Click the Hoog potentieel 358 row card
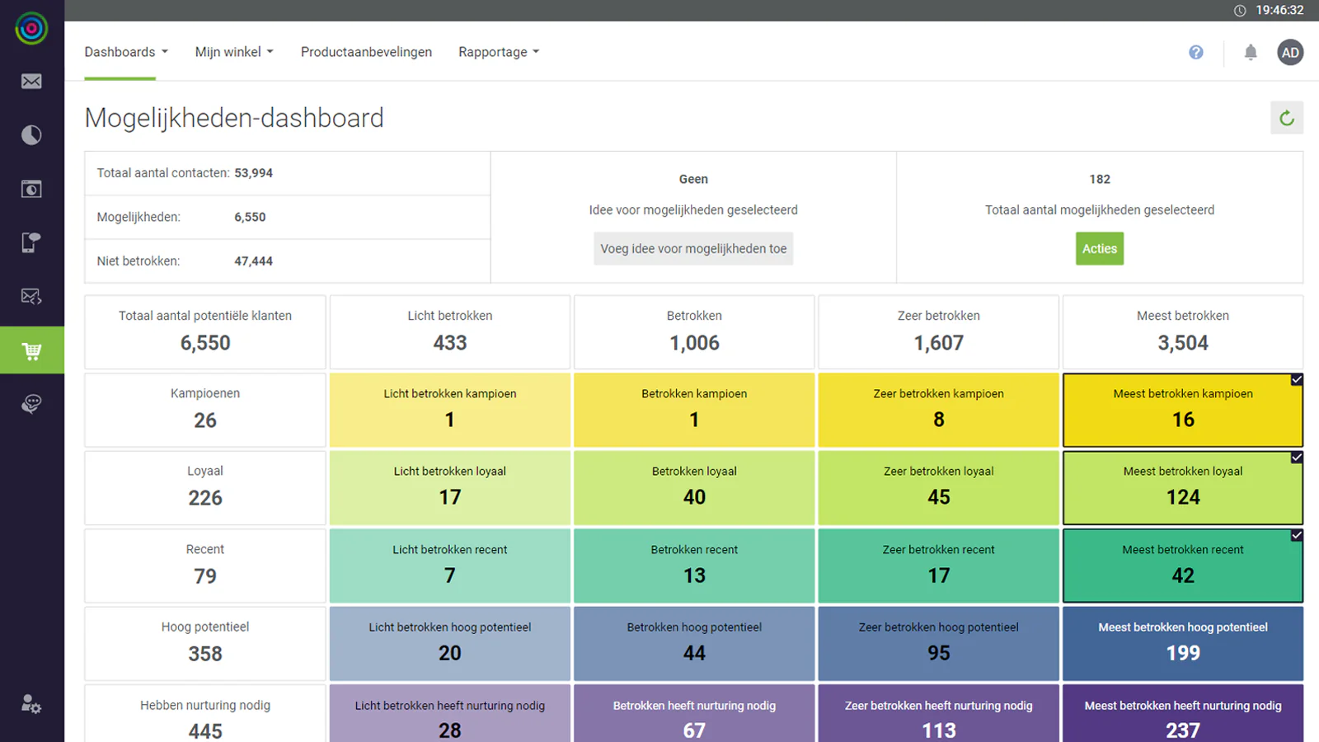Screen dimensions: 1319x742 205,643
